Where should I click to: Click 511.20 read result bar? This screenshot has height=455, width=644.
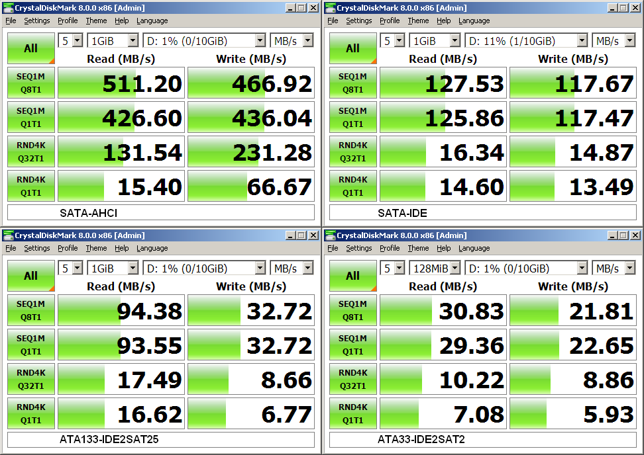point(121,83)
